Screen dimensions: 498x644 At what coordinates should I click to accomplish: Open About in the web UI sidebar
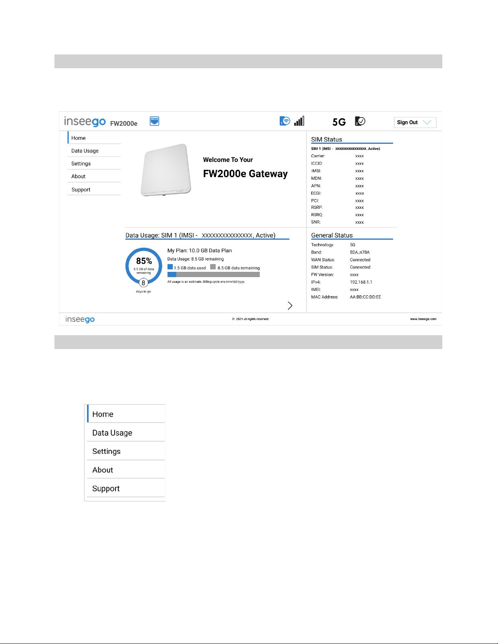click(94, 176)
